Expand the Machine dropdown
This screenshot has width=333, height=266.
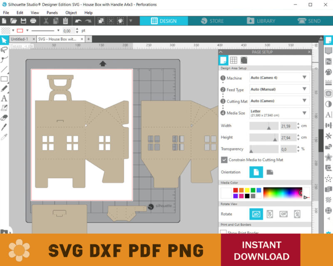pos(279,78)
